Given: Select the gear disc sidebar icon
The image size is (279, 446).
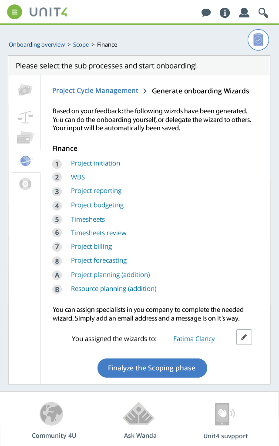Looking at the screenshot, I should click(x=25, y=184).
